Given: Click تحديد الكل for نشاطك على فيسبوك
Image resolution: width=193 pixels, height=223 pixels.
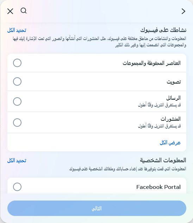Looking at the screenshot, I should 17,30.
